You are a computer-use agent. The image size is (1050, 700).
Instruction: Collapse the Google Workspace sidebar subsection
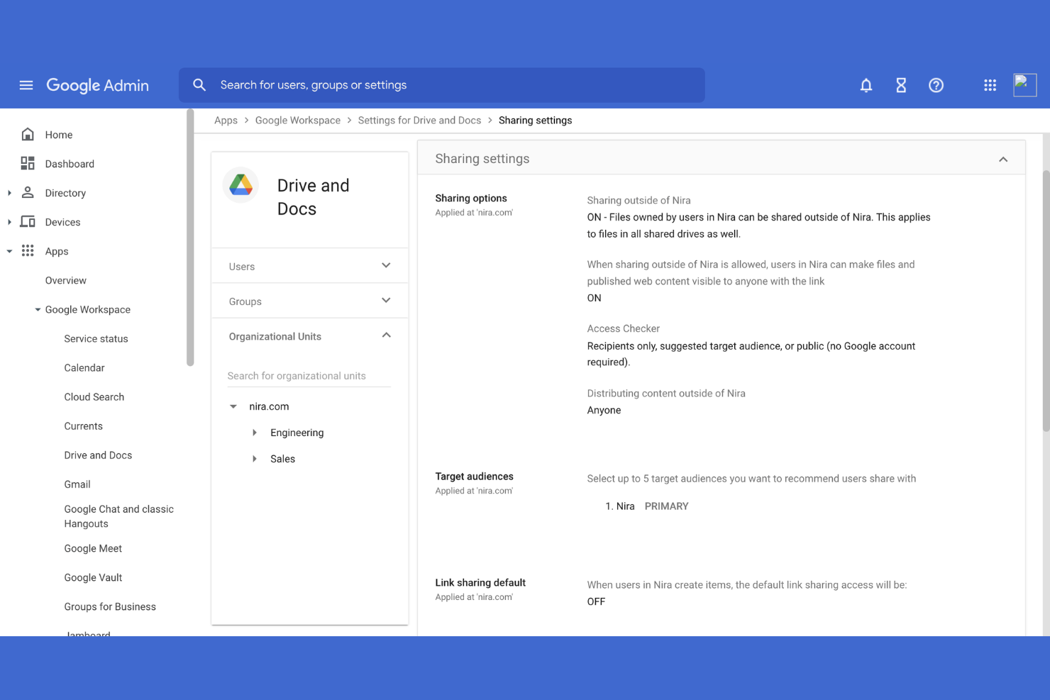38,310
